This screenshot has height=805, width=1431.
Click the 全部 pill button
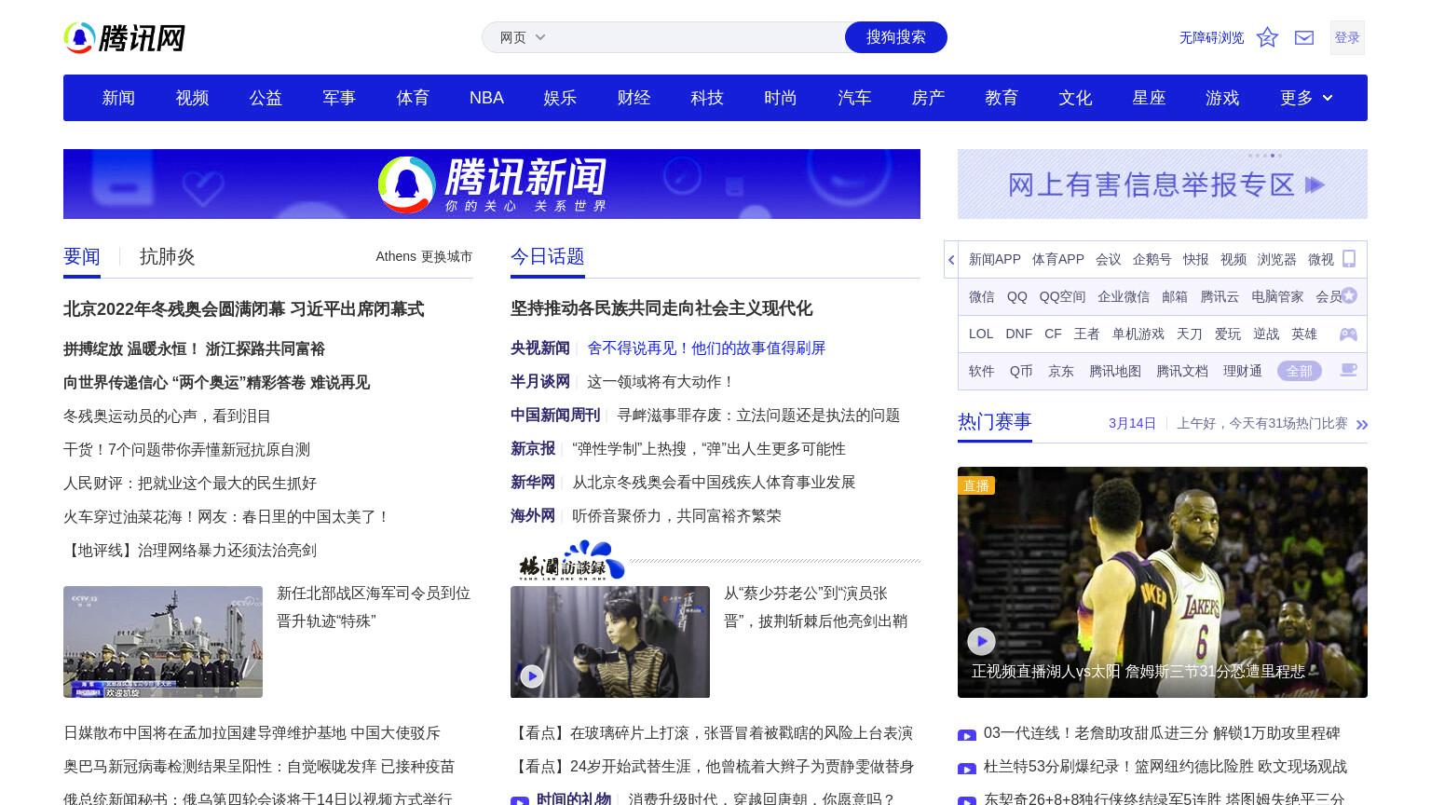pyautogui.click(x=1300, y=371)
